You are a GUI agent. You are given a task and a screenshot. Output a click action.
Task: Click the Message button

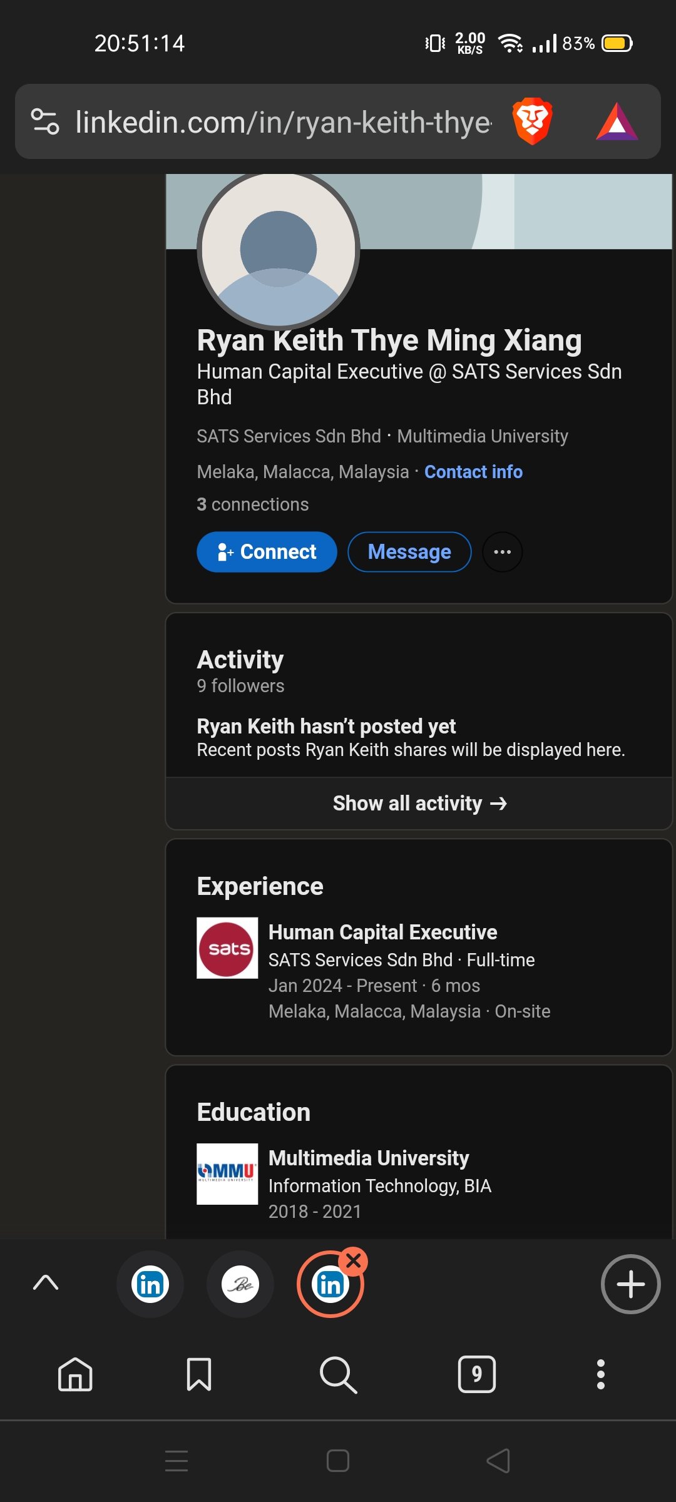pyautogui.click(x=409, y=552)
